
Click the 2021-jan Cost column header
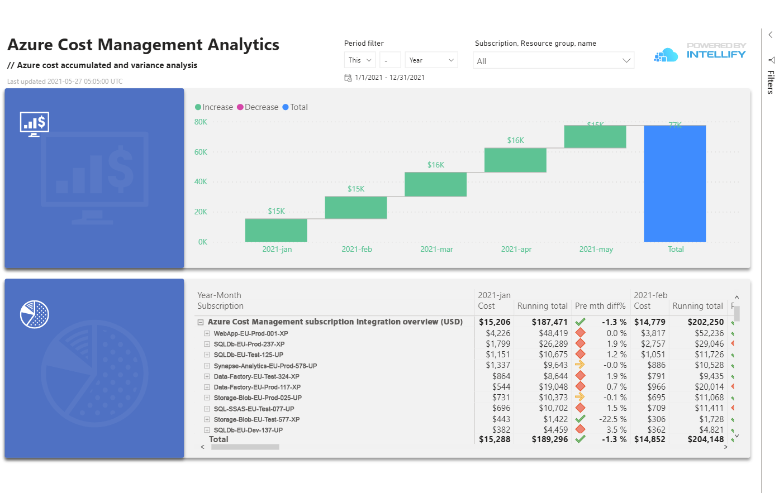click(486, 306)
